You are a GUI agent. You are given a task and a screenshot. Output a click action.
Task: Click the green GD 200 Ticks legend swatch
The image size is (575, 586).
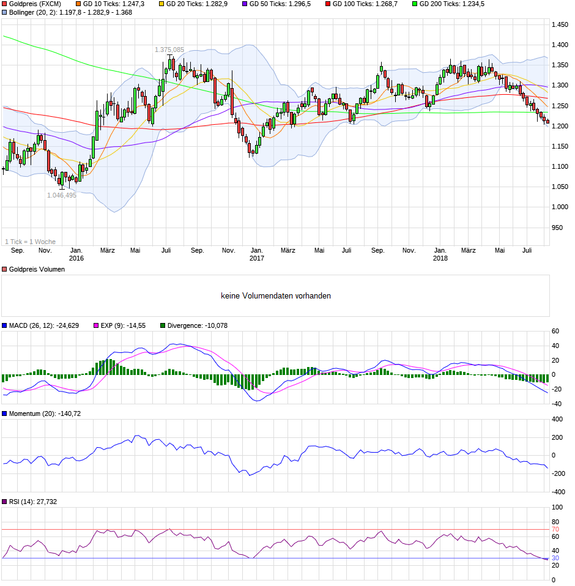(x=414, y=4)
